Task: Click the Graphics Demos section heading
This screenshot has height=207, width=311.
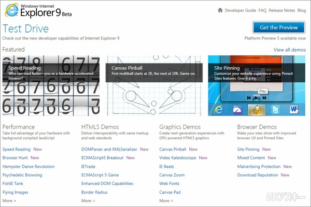Action: point(180,127)
